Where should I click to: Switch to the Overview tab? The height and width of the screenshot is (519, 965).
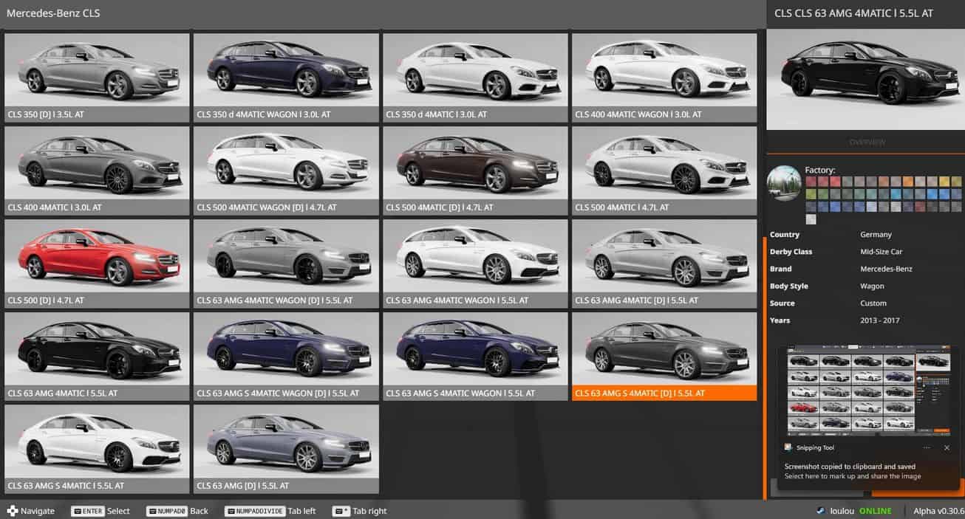867,142
